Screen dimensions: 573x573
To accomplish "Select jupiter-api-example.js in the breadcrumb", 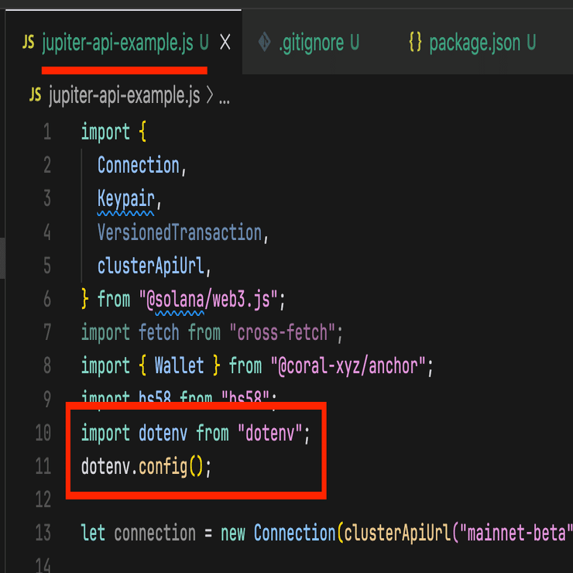I will click(x=124, y=95).
